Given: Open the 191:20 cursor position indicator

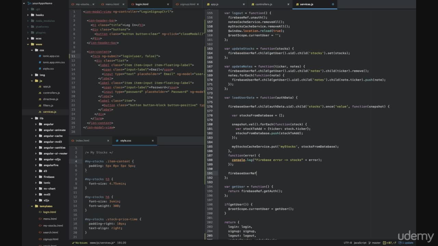Looking at the screenshot, I should [122, 243].
